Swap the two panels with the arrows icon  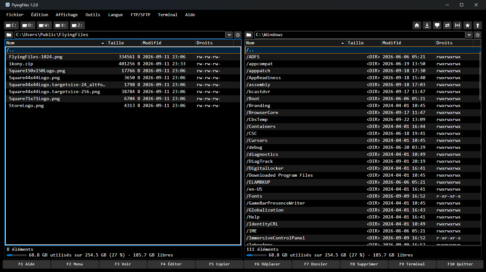447,25
